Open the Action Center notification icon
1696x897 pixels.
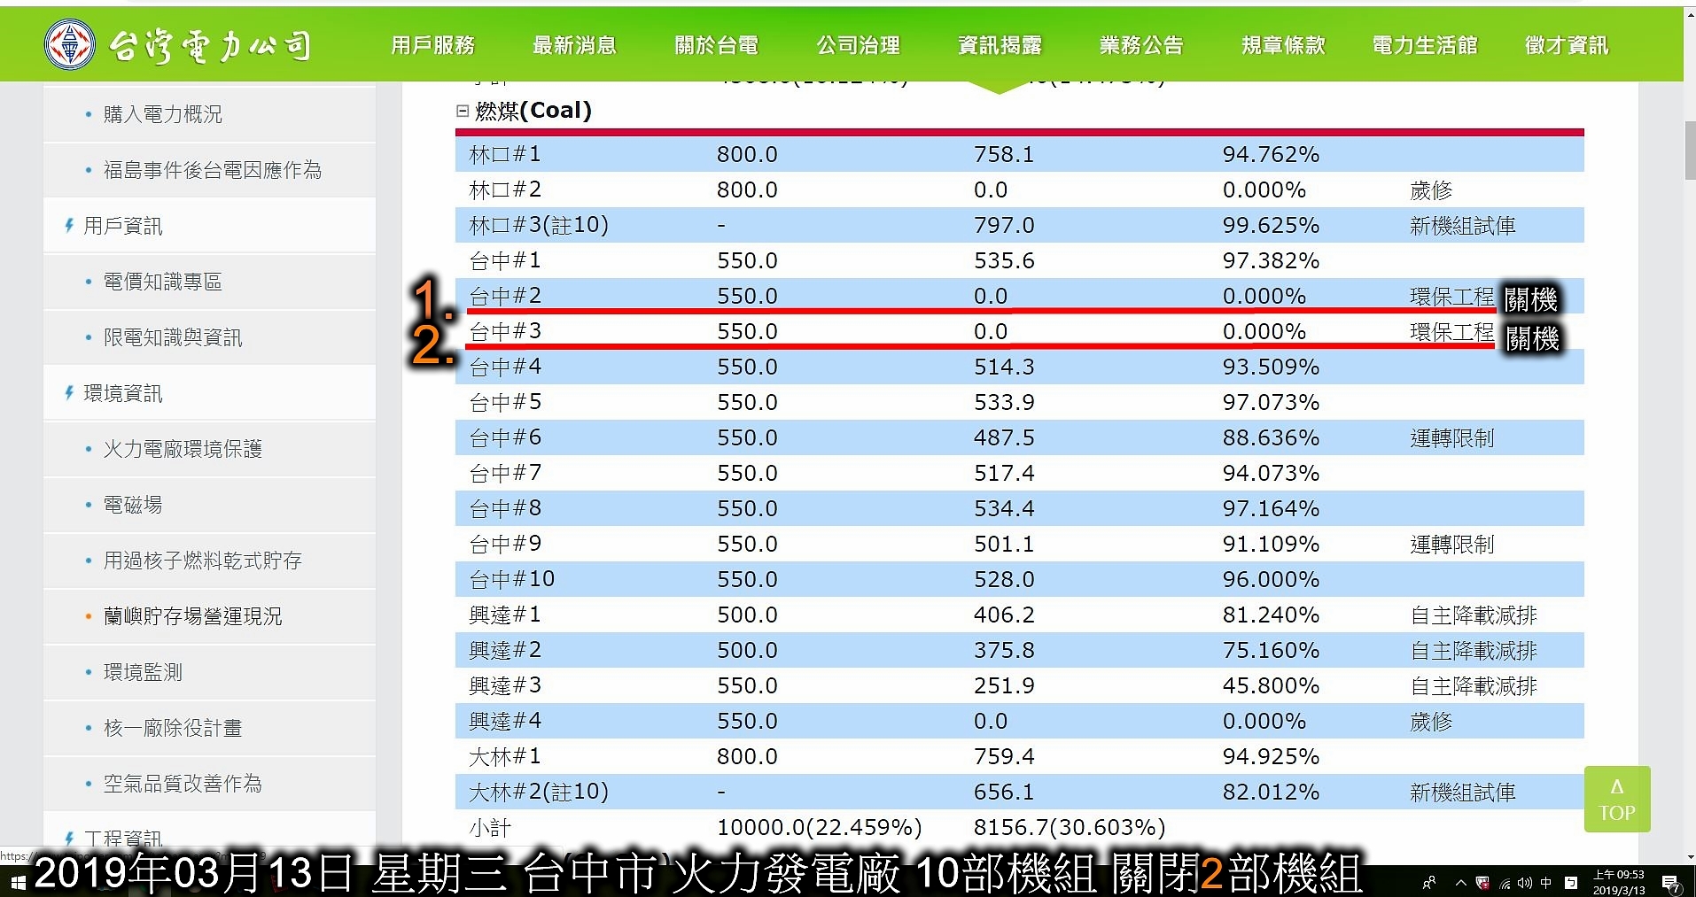1670,883
